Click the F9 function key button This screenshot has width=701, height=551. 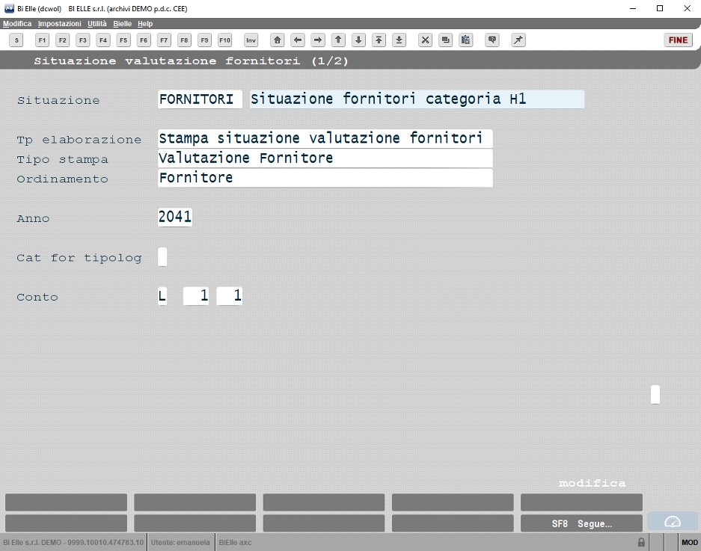[x=204, y=40]
